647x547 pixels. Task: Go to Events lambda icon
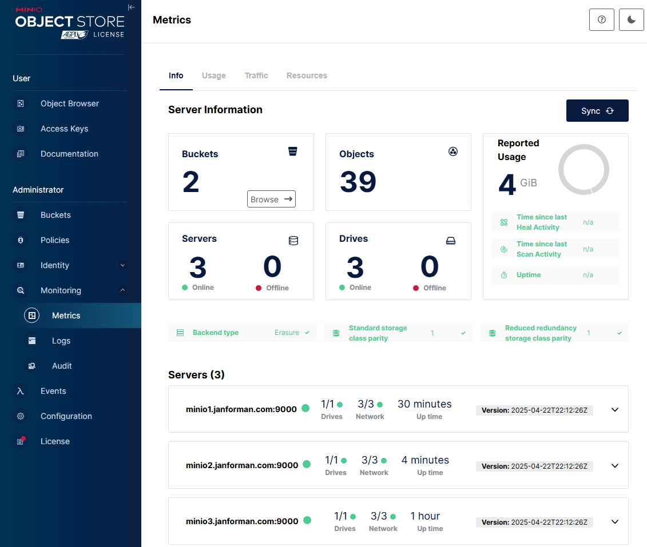point(20,391)
